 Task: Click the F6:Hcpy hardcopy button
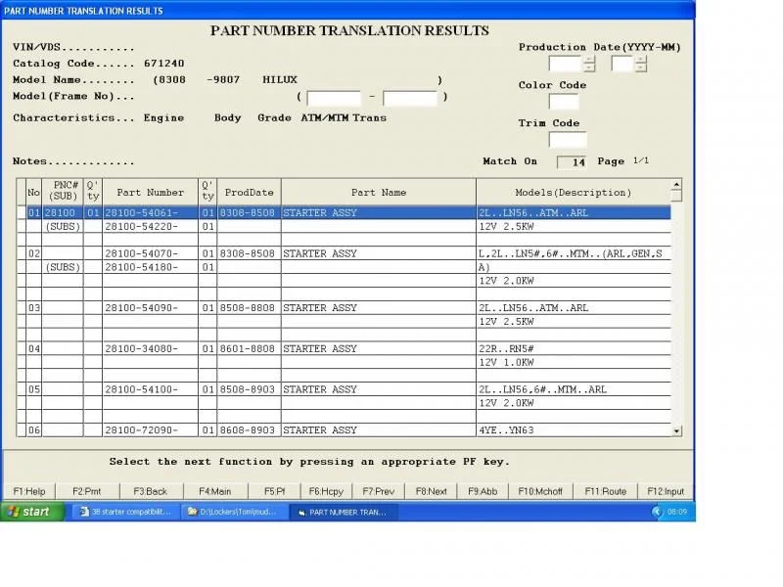tap(326, 491)
